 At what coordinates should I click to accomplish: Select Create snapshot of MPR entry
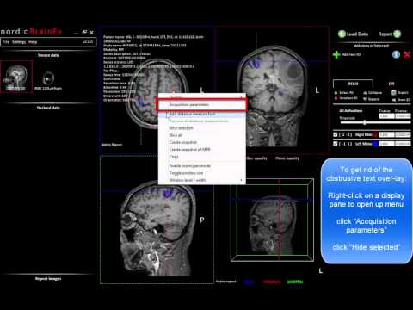click(x=202, y=150)
